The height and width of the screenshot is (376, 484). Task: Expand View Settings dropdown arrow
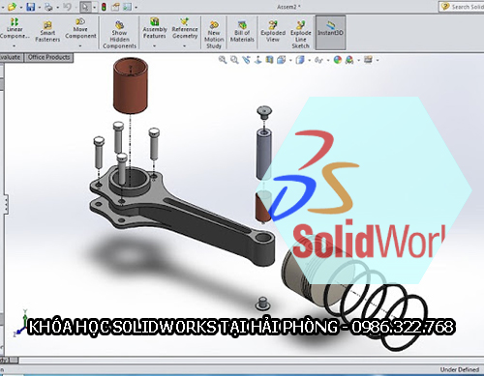tap(378, 60)
